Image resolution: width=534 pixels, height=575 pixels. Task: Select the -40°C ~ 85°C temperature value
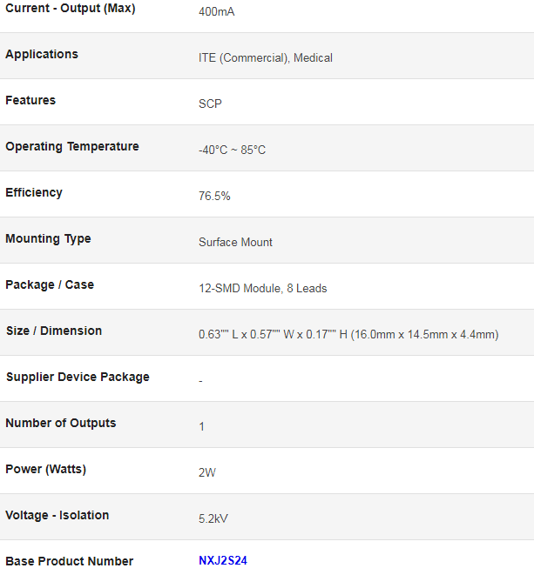[x=232, y=150]
